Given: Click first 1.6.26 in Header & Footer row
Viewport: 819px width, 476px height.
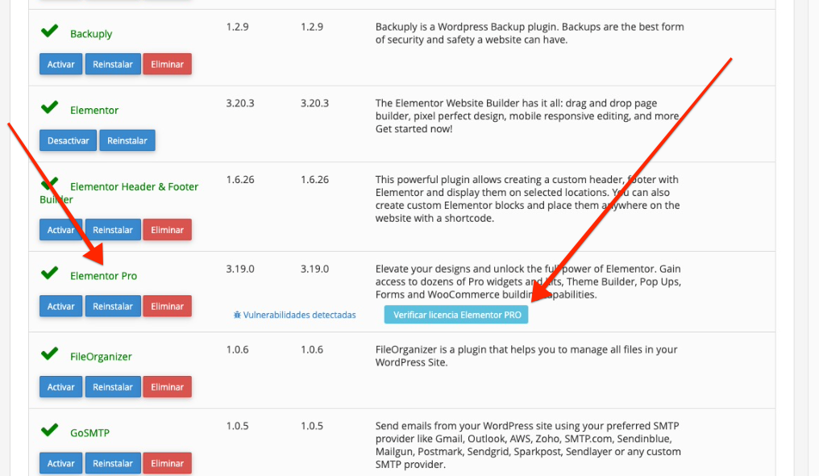Looking at the screenshot, I should [x=239, y=179].
